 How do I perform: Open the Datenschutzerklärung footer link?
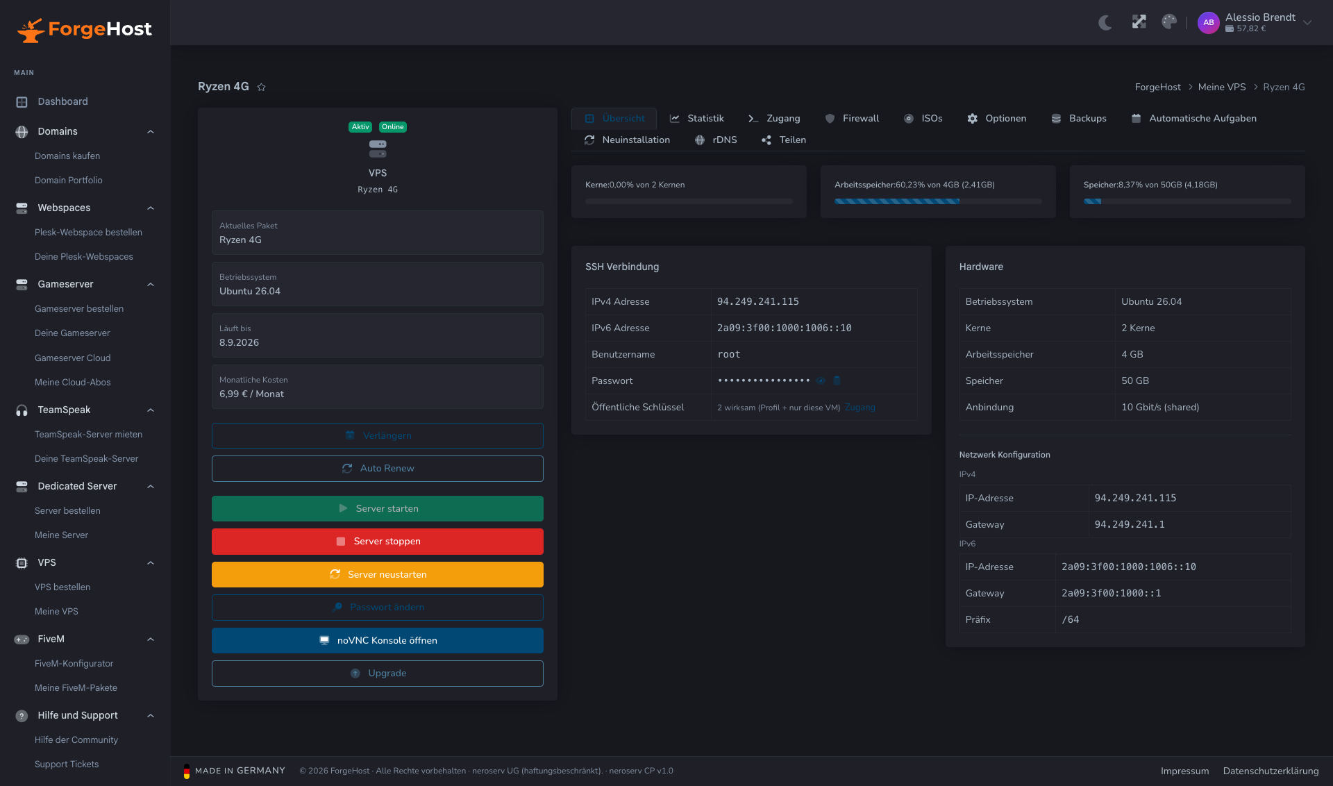pyautogui.click(x=1271, y=771)
